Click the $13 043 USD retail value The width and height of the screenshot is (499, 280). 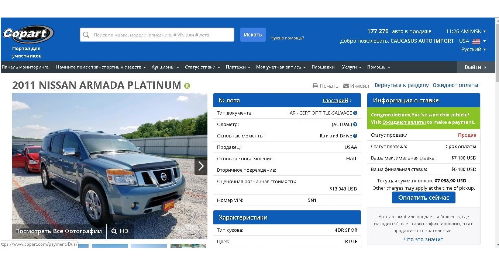point(343,189)
